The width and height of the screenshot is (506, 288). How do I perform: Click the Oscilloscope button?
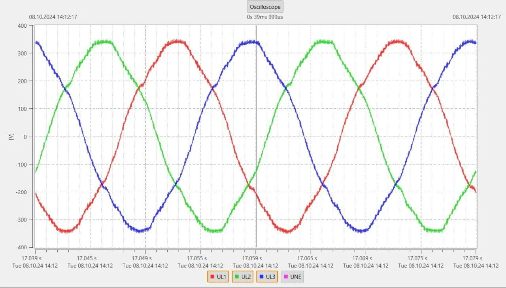[265, 7]
